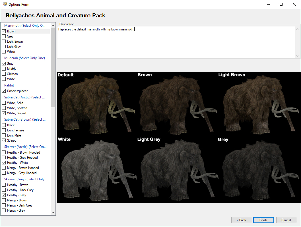Check the Lion, Male option
This screenshot has width=301, height=227.
(4, 135)
